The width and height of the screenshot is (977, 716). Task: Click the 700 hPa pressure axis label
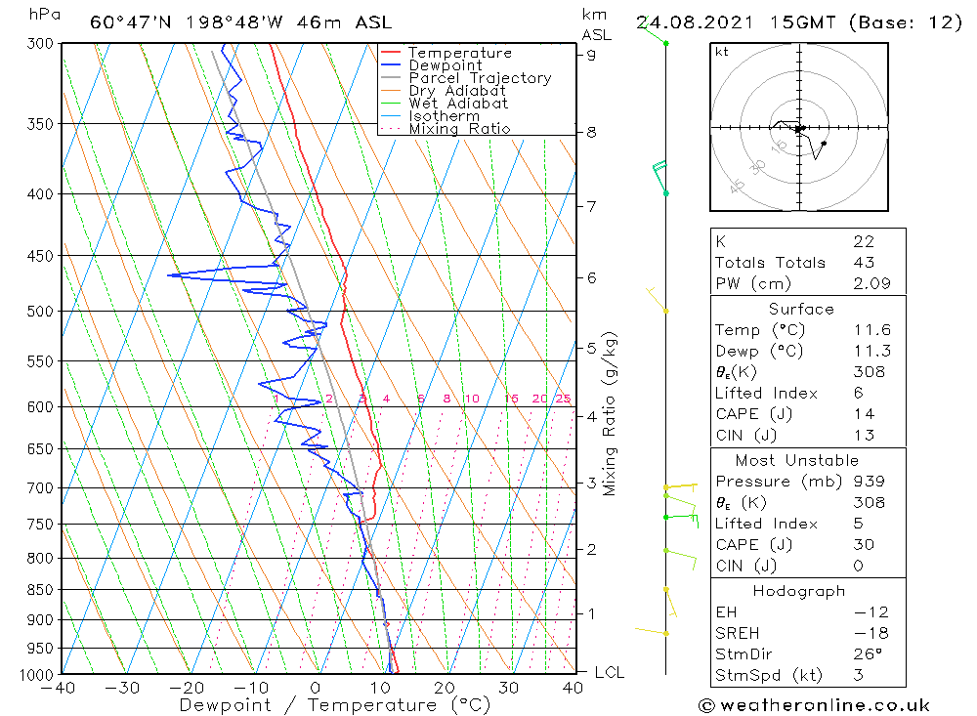[x=40, y=488]
